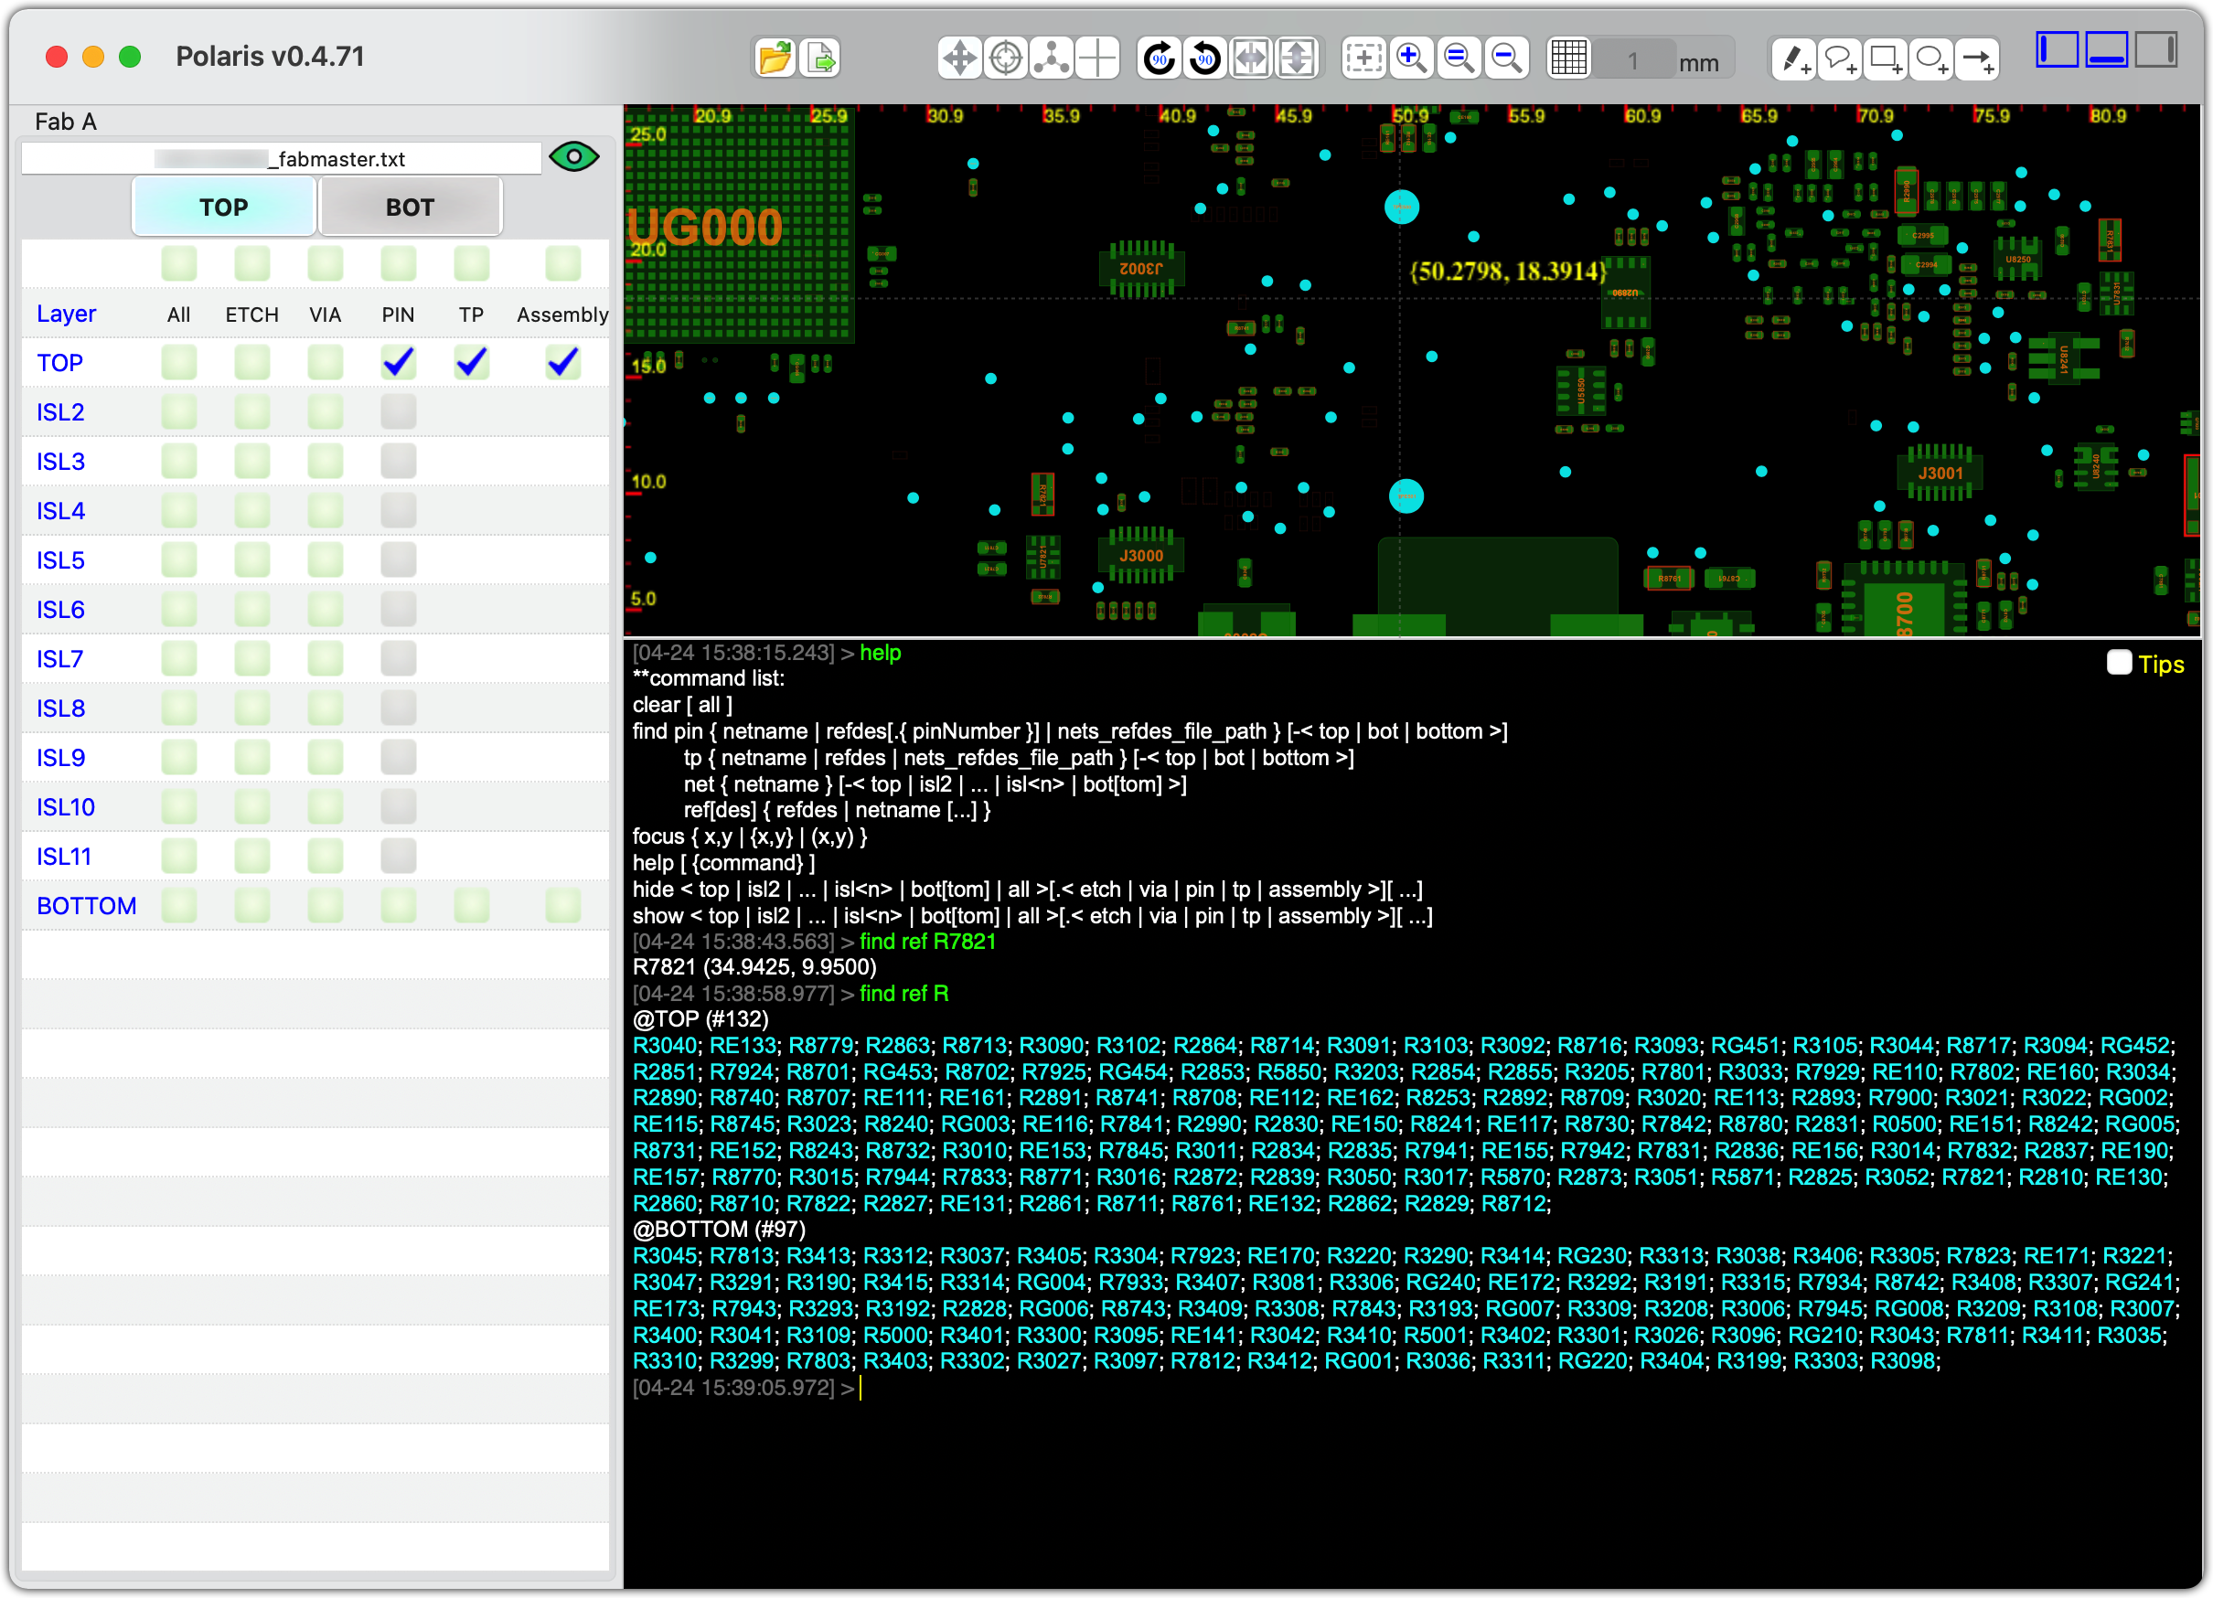The width and height of the screenshot is (2213, 1598).
Task: Uncheck Assembly for the TOP layer
Action: (x=563, y=363)
